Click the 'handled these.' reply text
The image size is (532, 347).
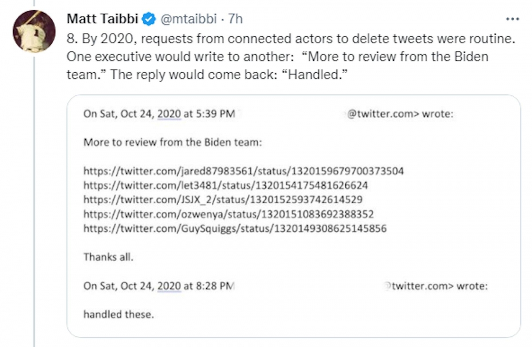click(118, 314)
